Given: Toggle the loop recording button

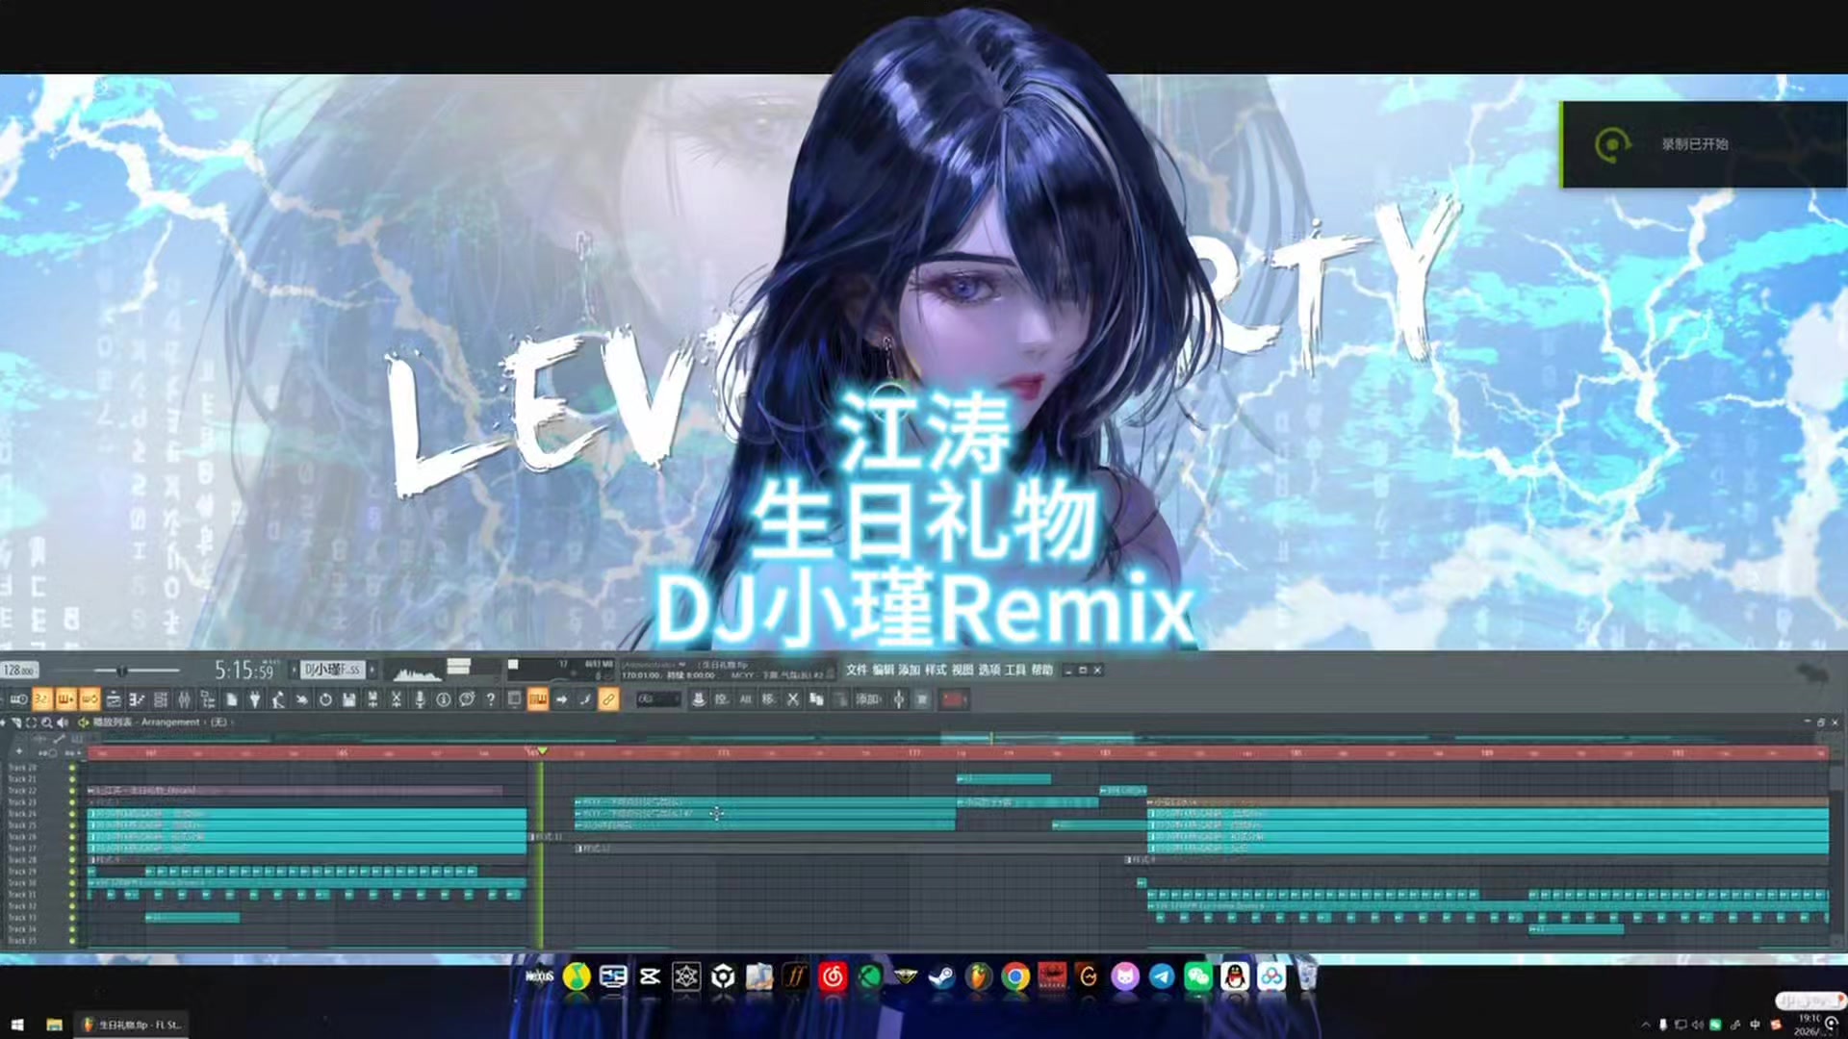Looking at the screenshot, I should point(90,699).
